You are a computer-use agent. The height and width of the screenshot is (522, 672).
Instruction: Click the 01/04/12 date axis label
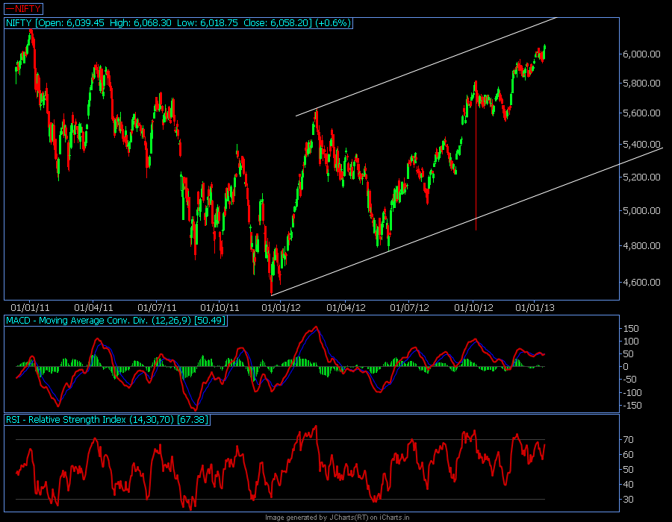[x=346, y=308]
